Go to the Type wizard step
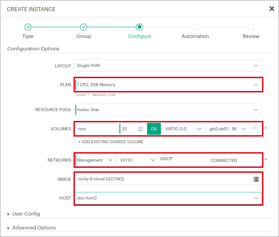 pos(28,36)
